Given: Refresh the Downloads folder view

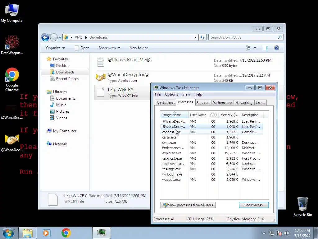Looking at the screenshot, I should (x=202, y=37).
